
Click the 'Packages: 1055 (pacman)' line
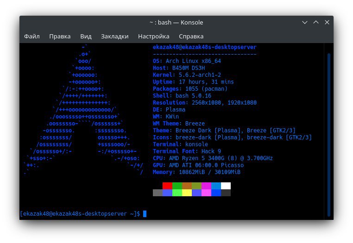(190, 89)
